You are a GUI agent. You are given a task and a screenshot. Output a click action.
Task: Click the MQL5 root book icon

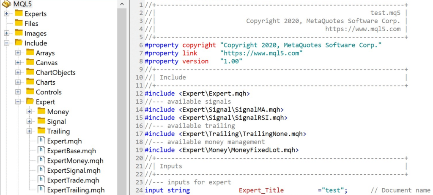point(6,4)
